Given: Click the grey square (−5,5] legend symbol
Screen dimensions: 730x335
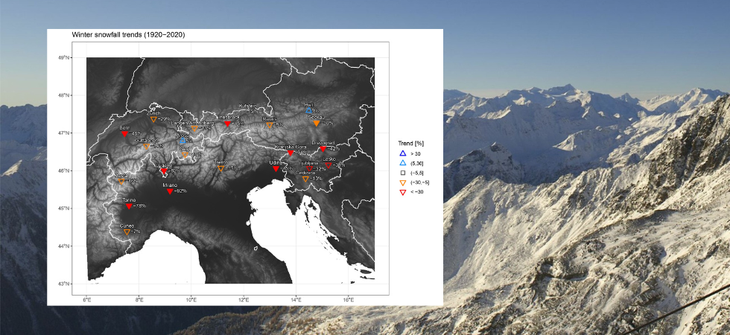Looking at the screenshot, I should (x=402, y=172).
